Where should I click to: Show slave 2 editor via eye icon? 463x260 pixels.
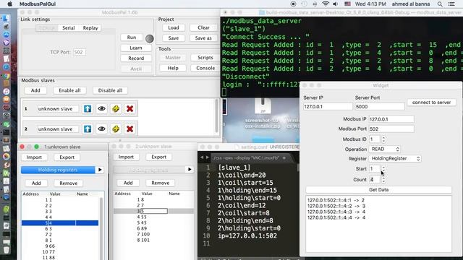click(x=101, y=129)
